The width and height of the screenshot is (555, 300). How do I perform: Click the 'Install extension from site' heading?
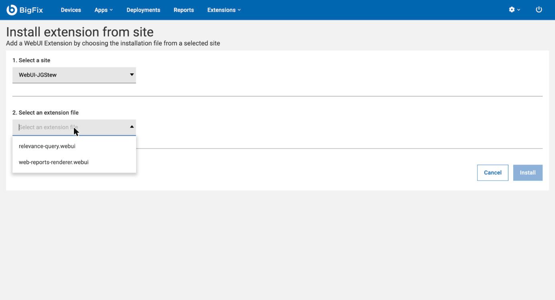coord(80,32)
